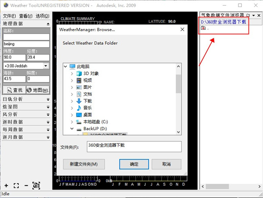The height and width of the screenshot is (198, 263).
Task: Click the 查找 search button
Action: (14, 90)
